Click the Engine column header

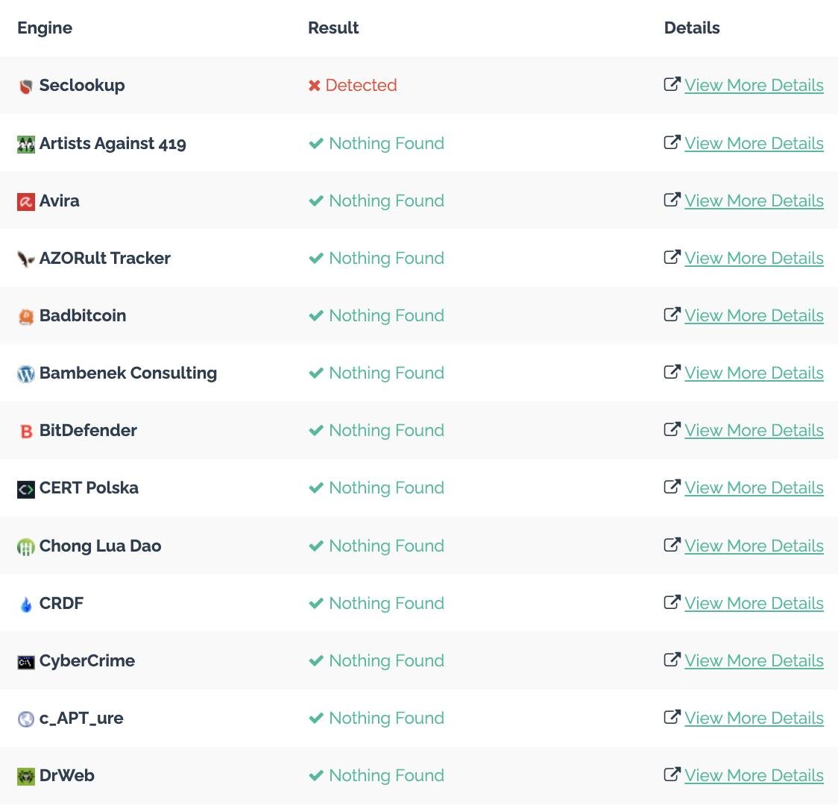click(x=45, y=28)
